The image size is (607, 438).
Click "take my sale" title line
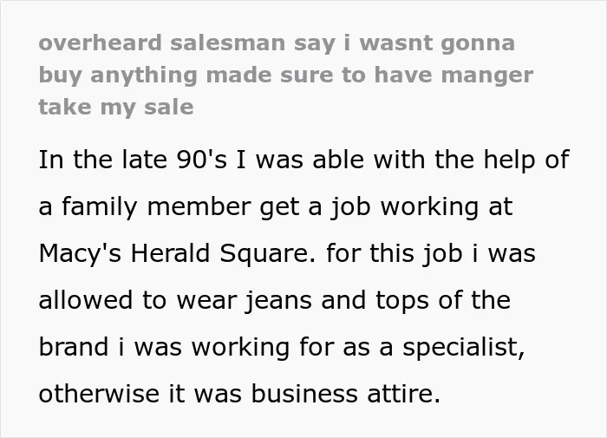116,108
